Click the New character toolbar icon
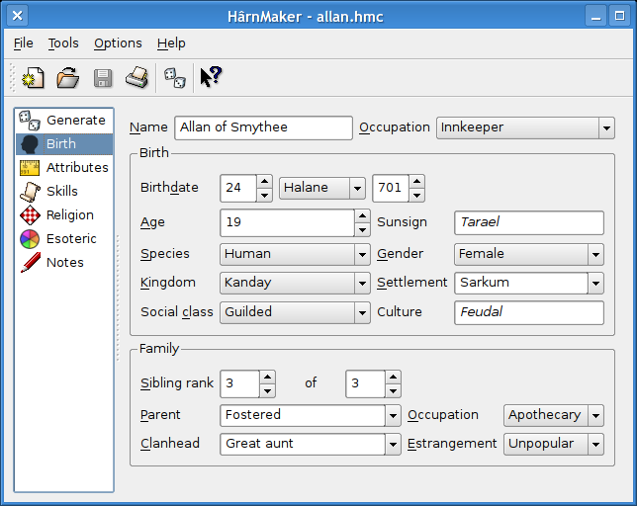637x506 pixels. pos(33,77)
